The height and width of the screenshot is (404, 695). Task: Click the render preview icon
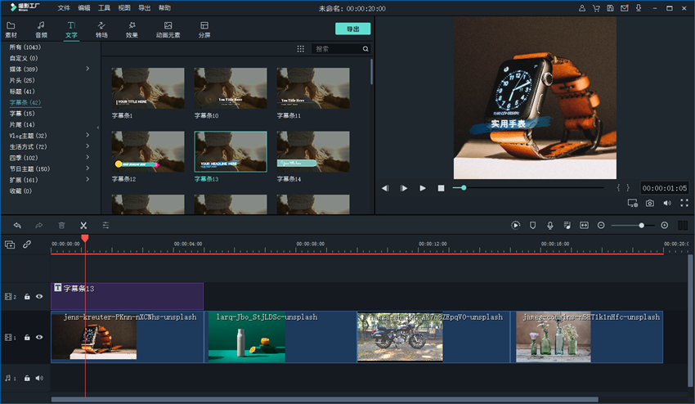pyautogui.click(x=515, y=225)
